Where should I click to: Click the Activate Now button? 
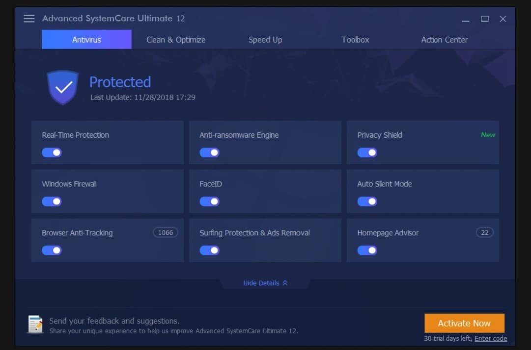(464, 323)
